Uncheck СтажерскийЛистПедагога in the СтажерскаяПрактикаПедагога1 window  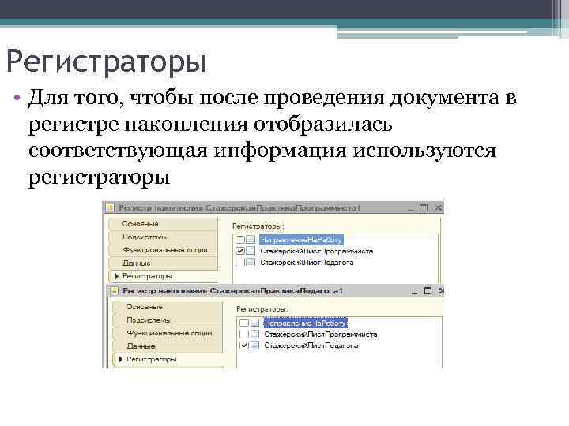point(244,346)
